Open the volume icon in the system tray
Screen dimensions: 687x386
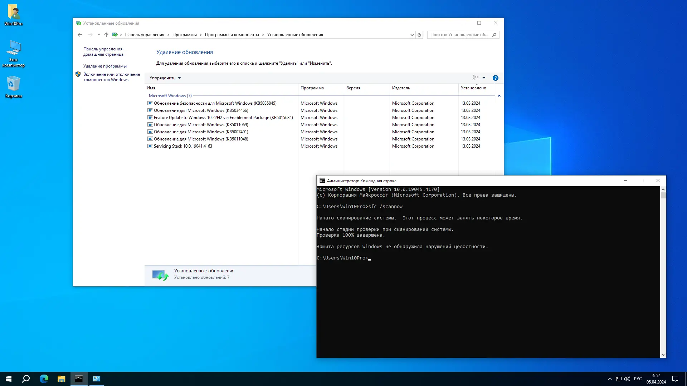pos(627,379)
